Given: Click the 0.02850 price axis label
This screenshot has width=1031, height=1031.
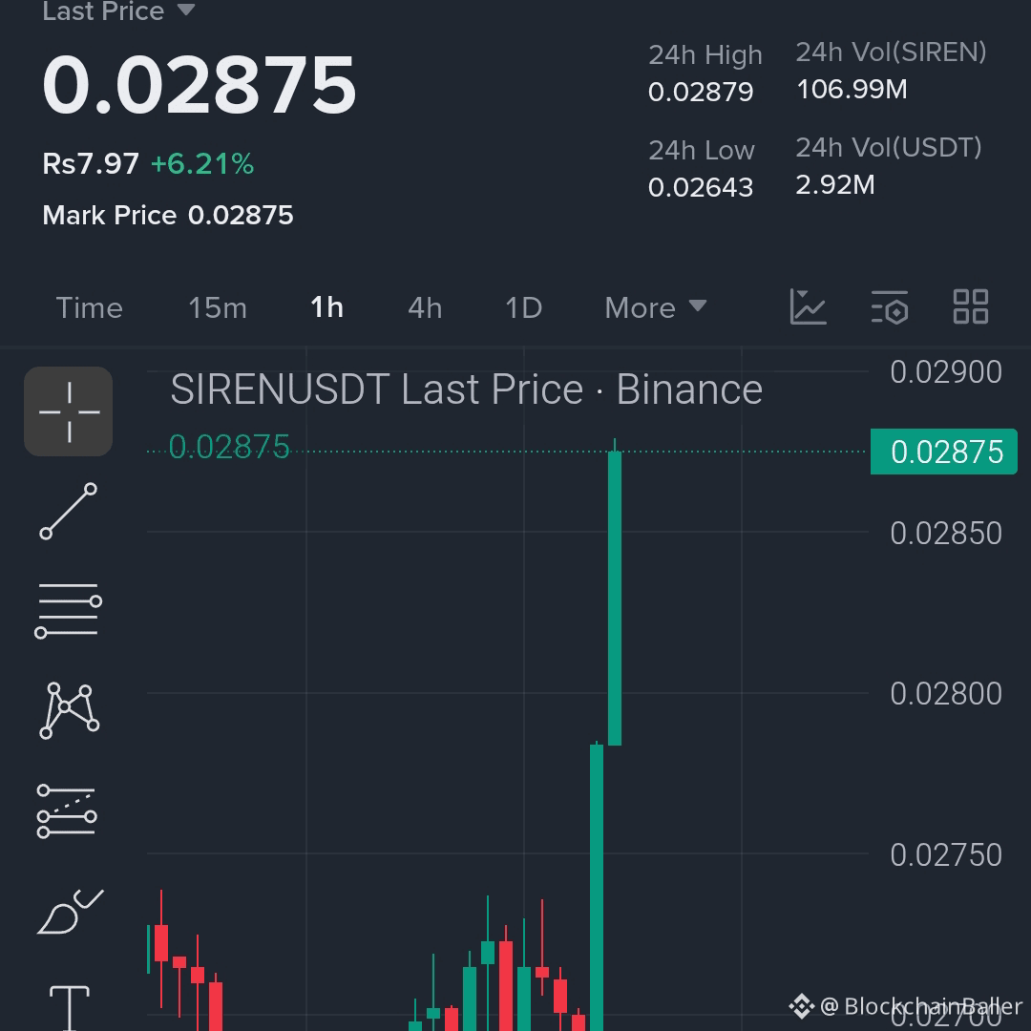Looking at the screenshot, I should click(945, 534).
